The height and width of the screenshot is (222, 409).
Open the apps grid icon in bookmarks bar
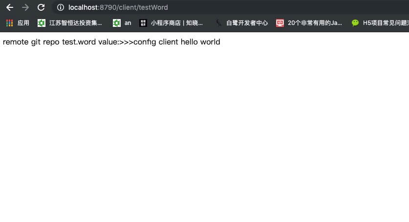coord(10,23)
